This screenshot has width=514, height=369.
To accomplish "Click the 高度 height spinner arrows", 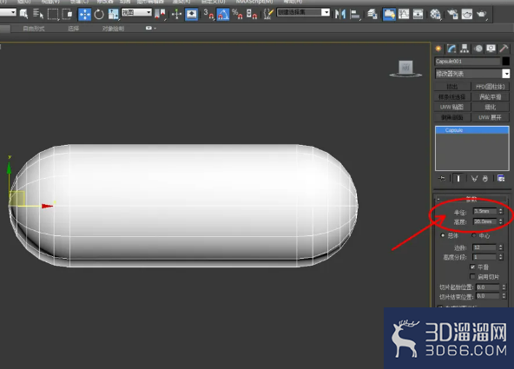I will pyautogui.click(x=501, y=221).
